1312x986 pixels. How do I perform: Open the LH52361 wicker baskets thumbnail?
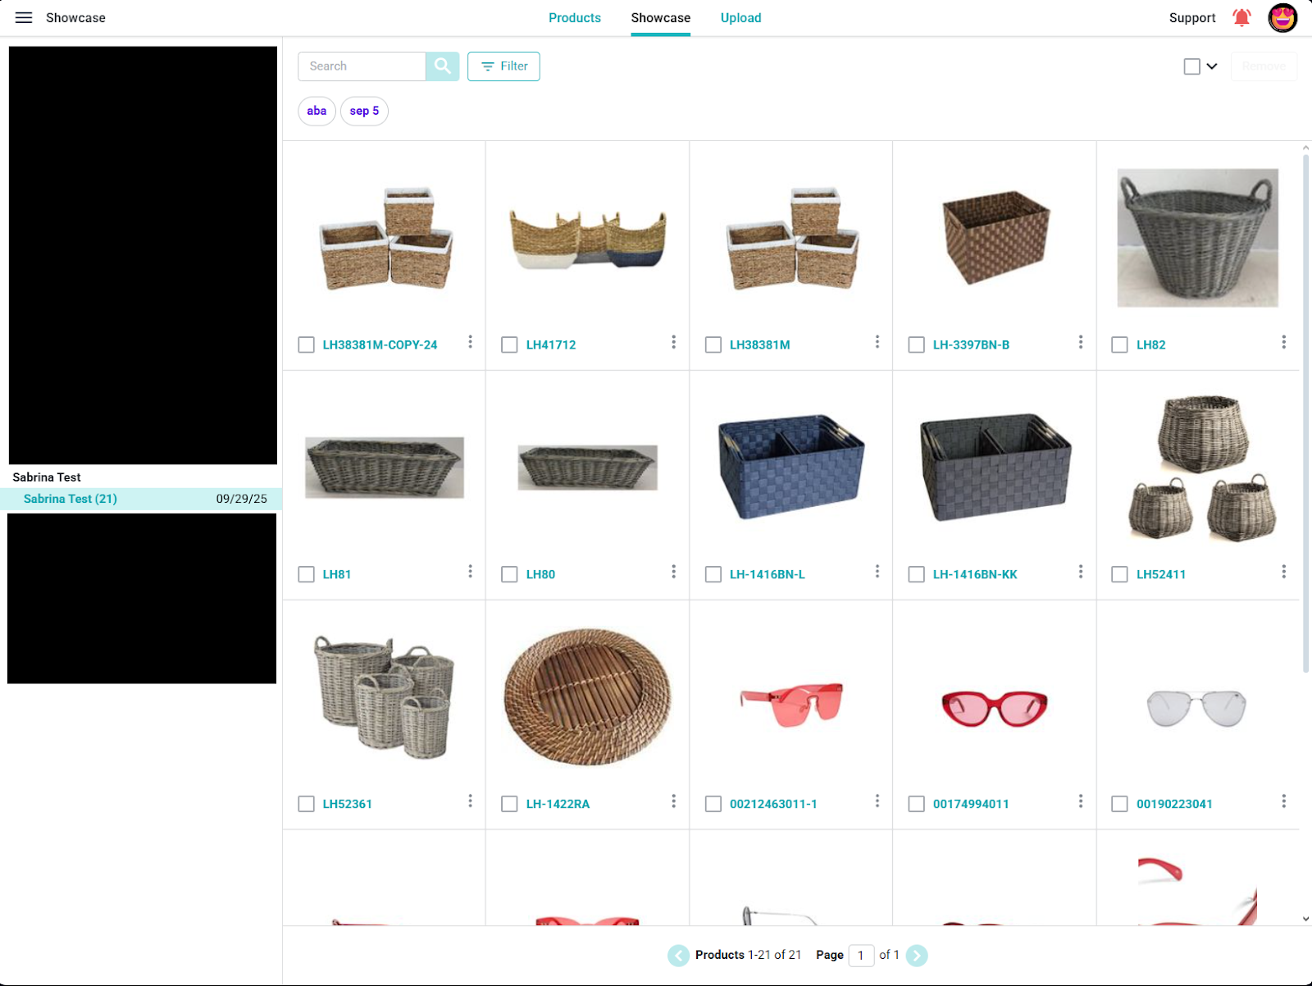click(x=384, y=697)
